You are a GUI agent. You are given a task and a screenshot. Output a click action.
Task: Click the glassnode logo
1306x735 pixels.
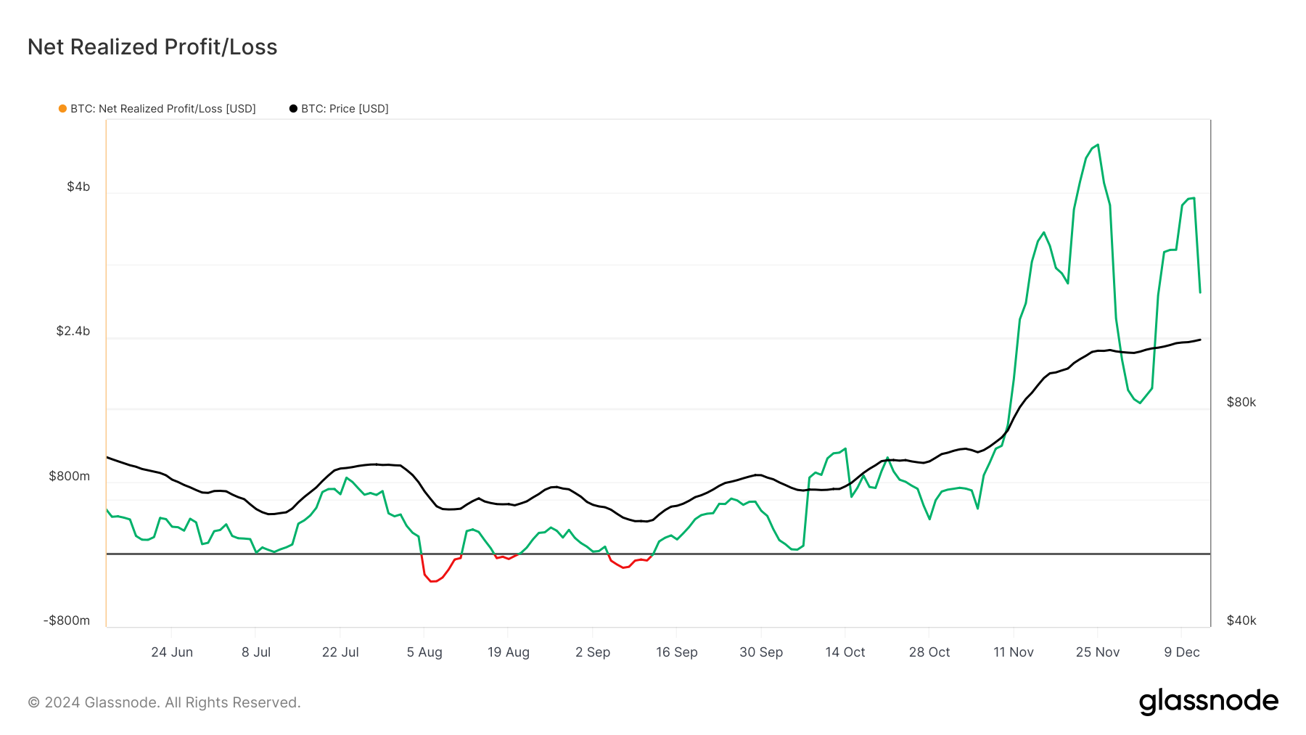1208,702
